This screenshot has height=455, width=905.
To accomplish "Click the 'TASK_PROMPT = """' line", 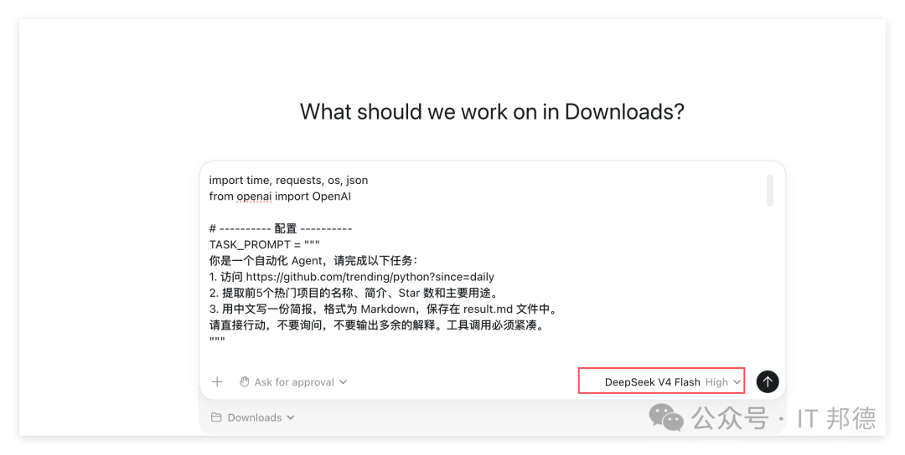I will (x=264, y=245).
